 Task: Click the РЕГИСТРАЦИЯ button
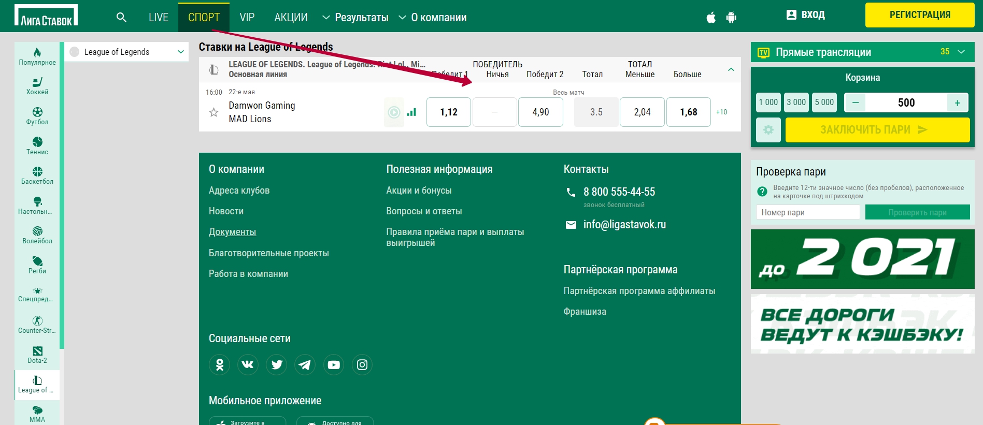pos(920,15)
